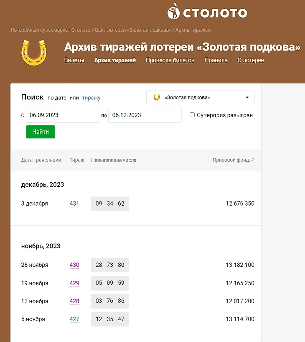Open draw number 431 details

74,204
